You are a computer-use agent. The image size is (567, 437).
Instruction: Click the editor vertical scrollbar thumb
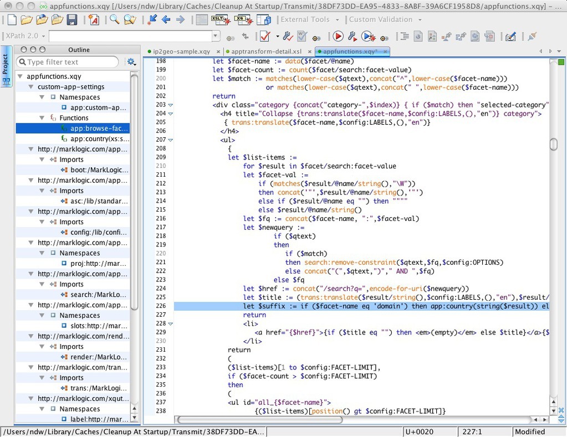click(554, 144)
